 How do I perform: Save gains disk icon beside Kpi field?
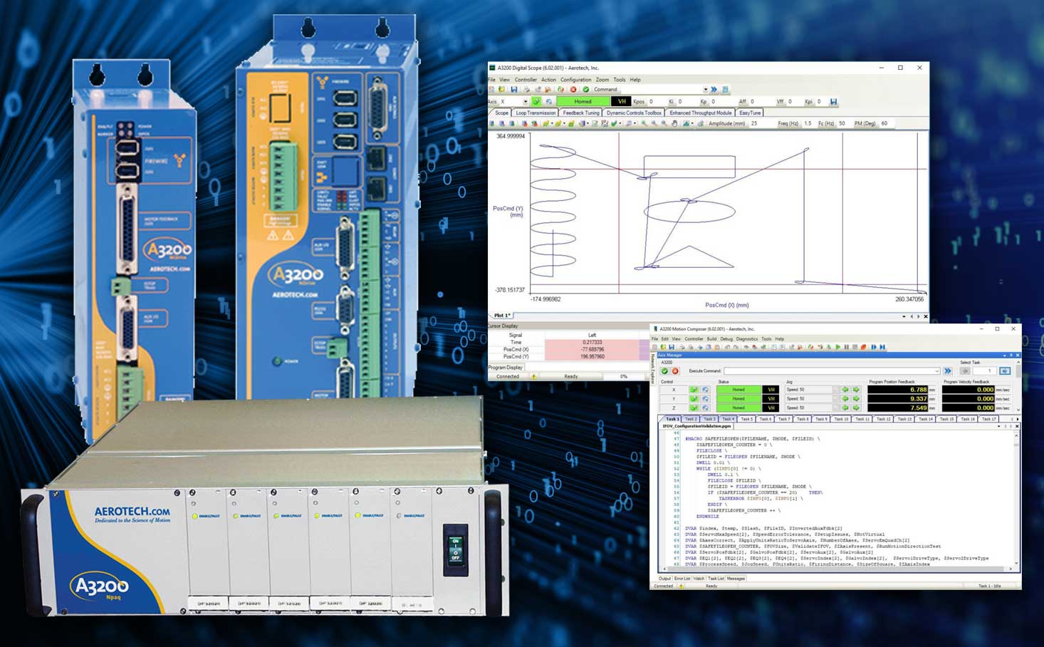833,101
